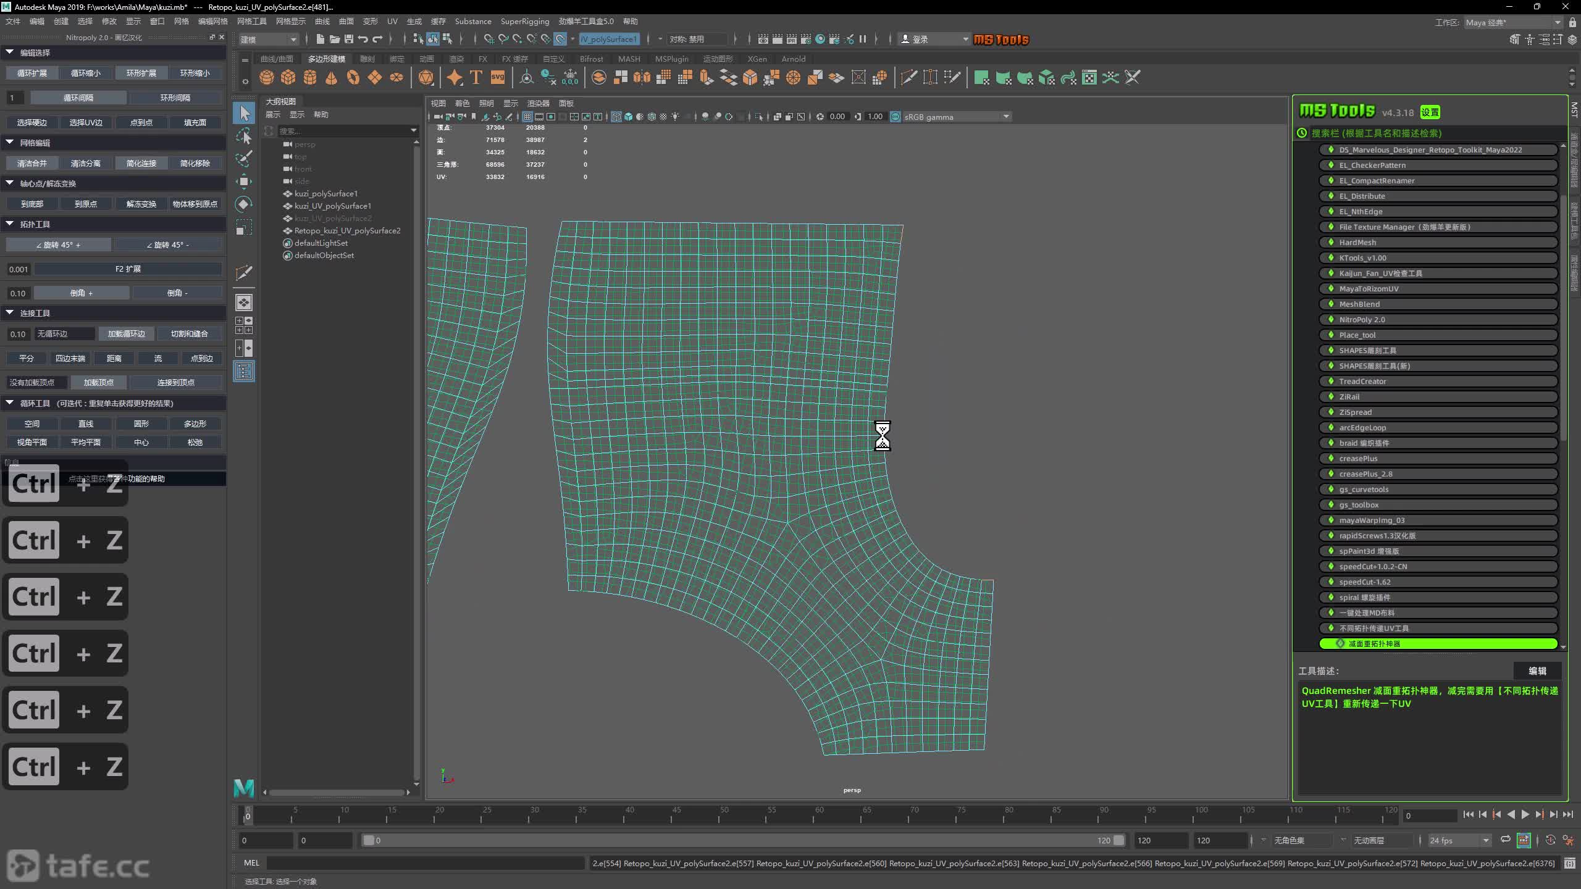Select the Lasso selection tool
This screenshot has width=1581, height=889.
pos(244,136)
